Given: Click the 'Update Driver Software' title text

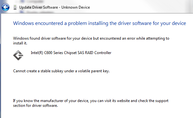Looking at the screenshot, I should (39, 7).
